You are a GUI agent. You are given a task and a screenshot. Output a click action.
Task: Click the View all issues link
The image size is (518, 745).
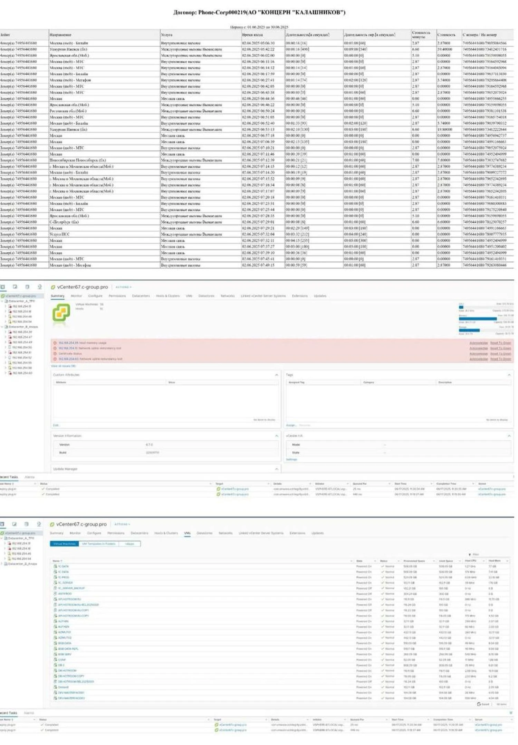(63, 366)
